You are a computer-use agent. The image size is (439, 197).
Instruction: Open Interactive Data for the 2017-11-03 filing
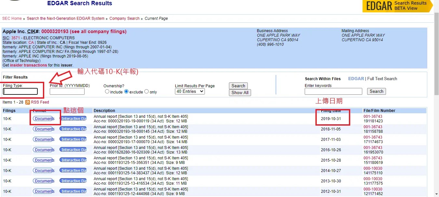(x=73, y=140)
